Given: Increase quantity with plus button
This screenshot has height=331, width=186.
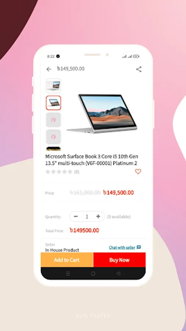Looking at the screenshot, I should tap(98, 216).
